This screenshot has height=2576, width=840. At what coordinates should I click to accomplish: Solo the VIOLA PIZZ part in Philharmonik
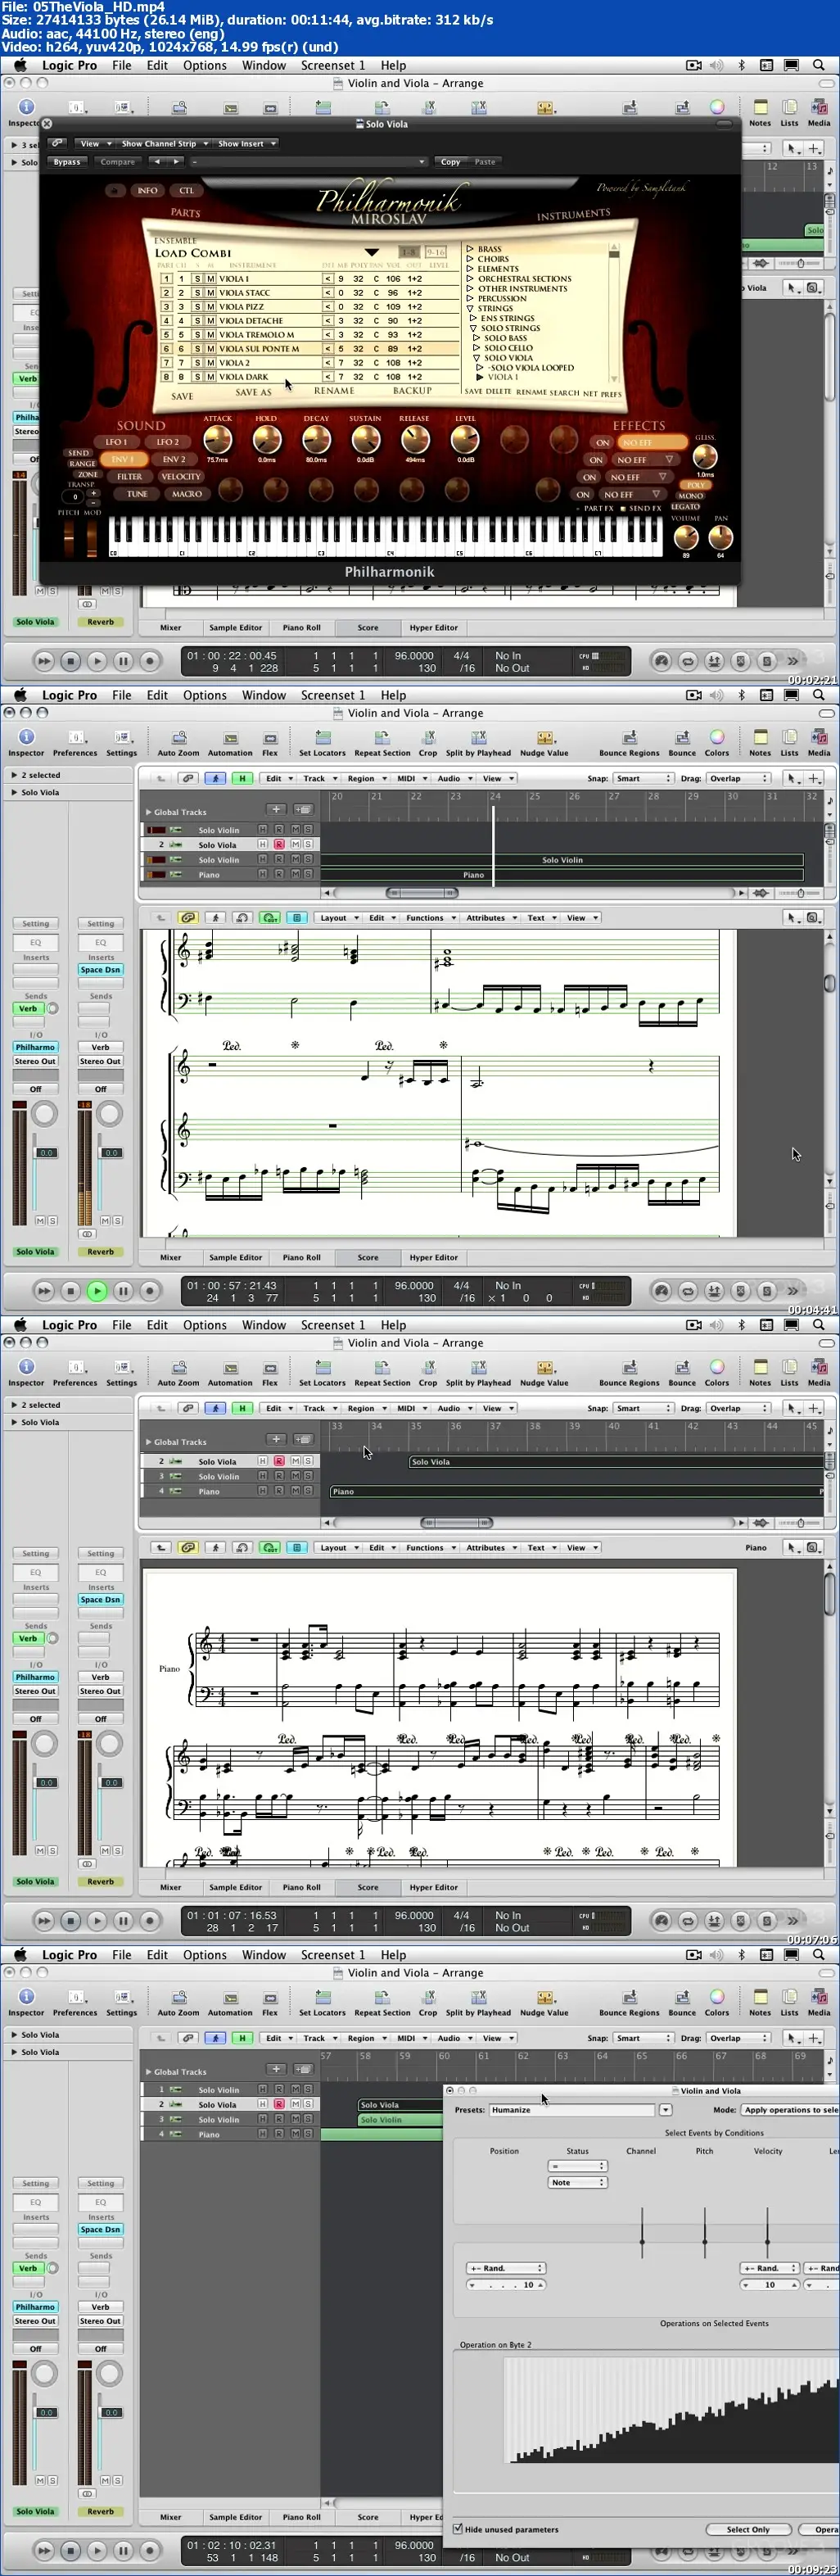pyautogui.click(x=197, y=307)
